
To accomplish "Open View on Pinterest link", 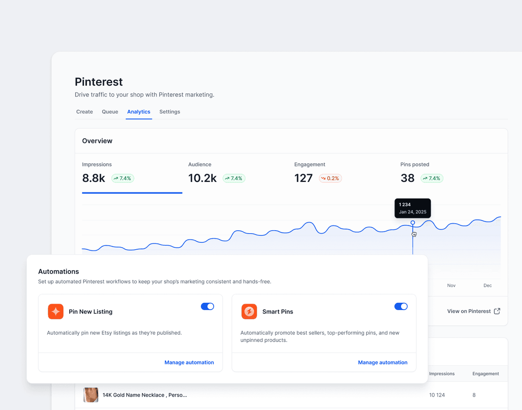I will point(474,311).
